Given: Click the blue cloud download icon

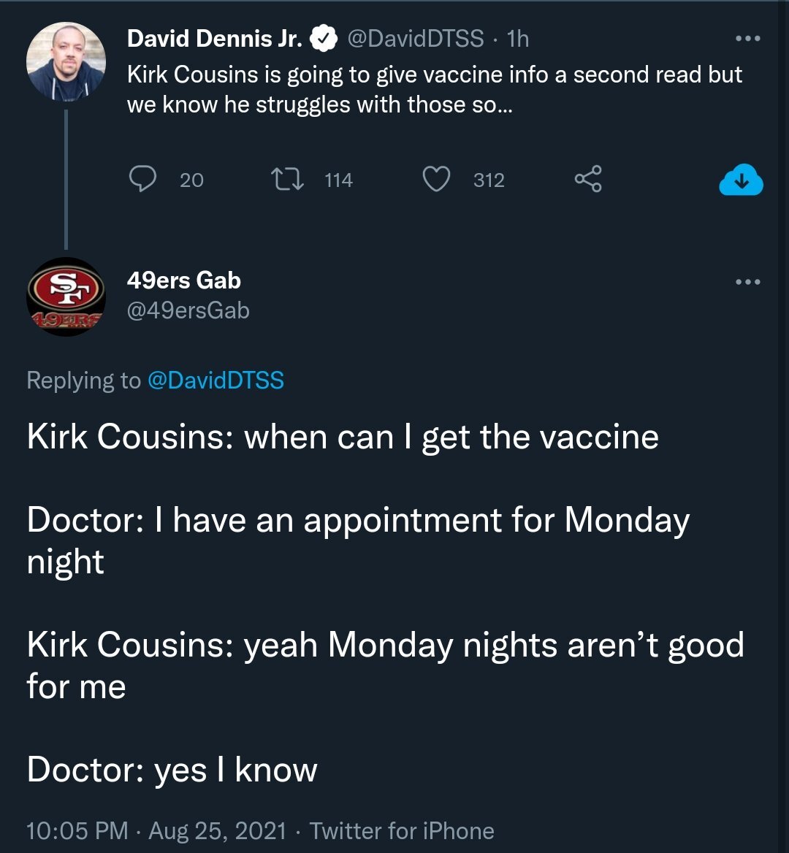Looking at the screenshot, I should point(741,180).
